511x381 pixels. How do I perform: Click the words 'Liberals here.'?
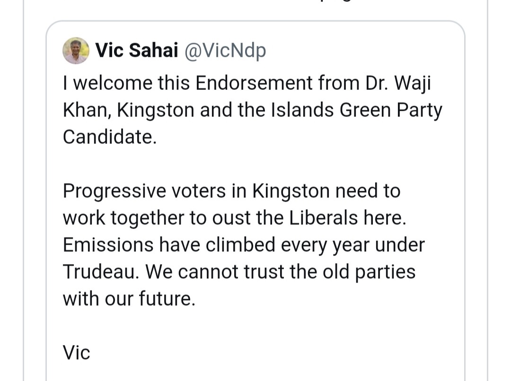347,218
